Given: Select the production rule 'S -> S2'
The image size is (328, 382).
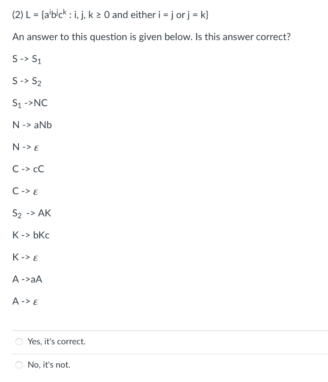Looking at the screenshot, I should pos(26,81).
